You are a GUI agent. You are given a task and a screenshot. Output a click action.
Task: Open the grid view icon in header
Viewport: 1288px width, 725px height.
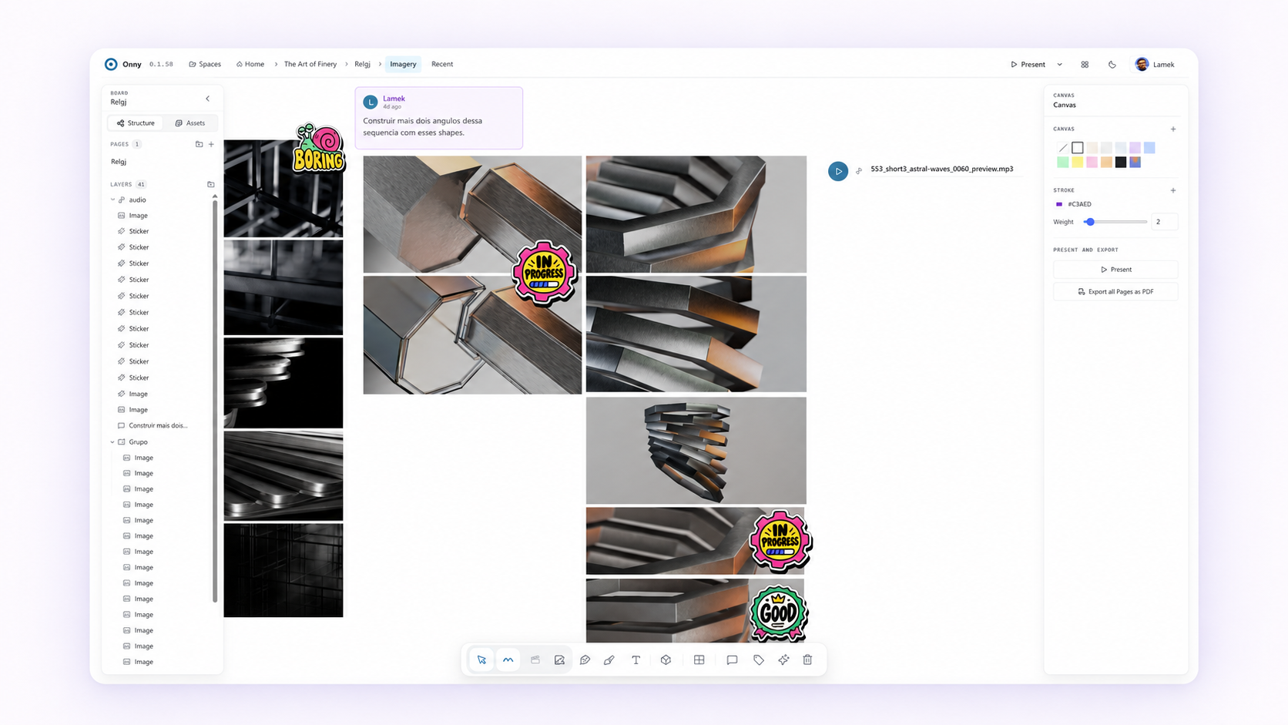click(x=1085, y=65)
